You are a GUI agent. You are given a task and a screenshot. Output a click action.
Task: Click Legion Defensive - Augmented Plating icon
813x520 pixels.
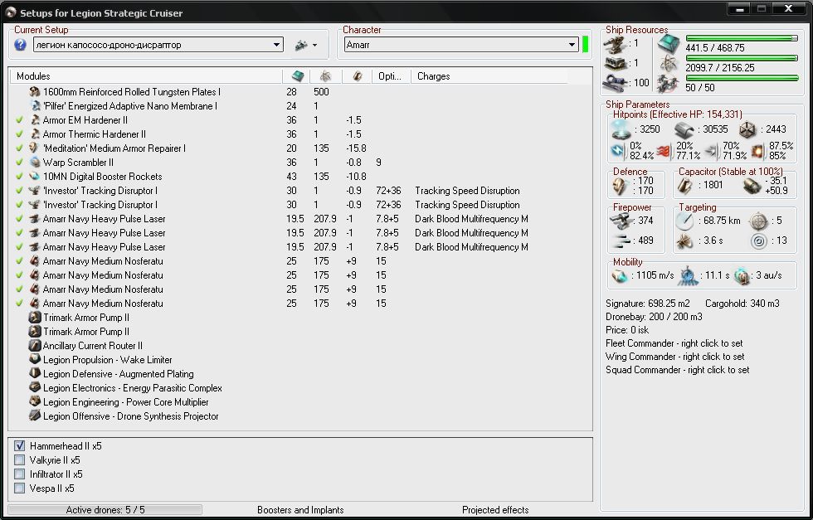coord(35,373)
